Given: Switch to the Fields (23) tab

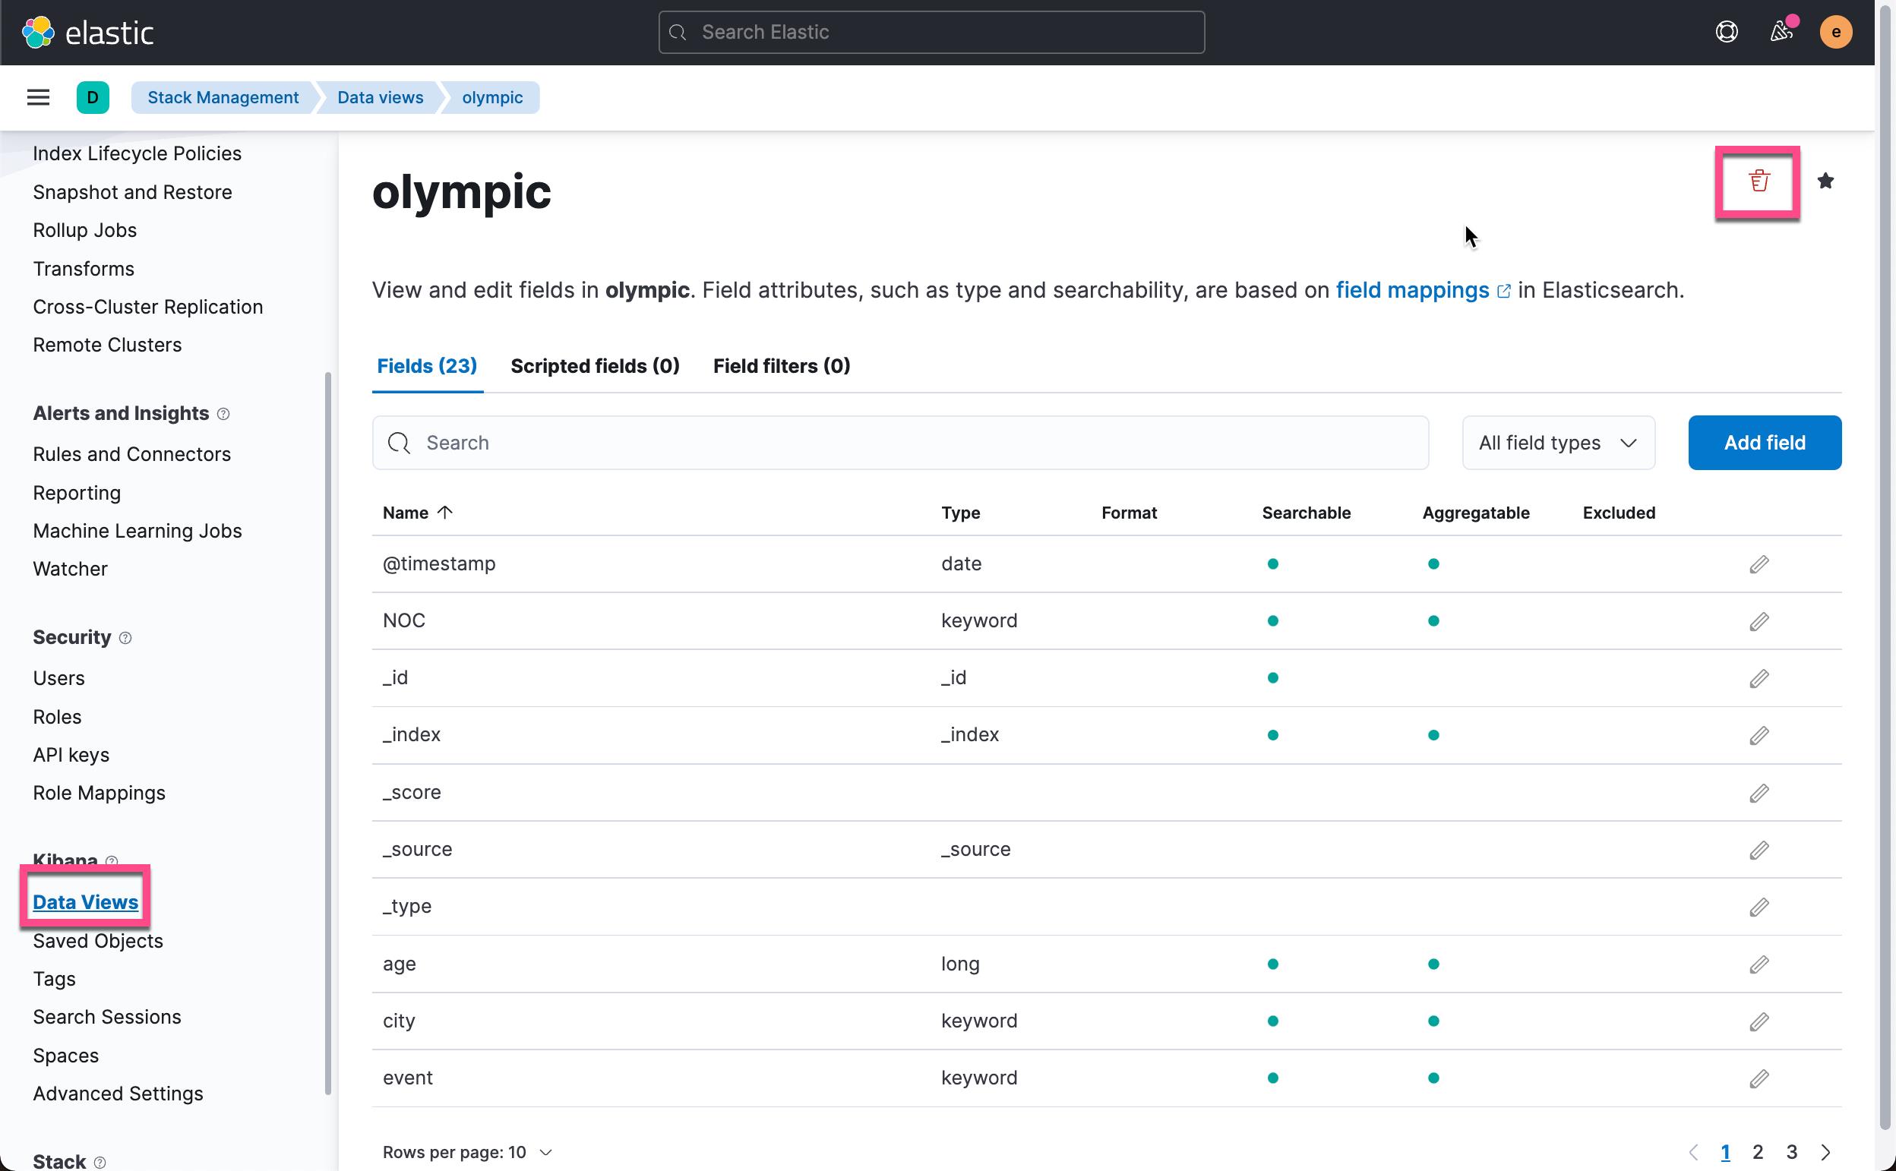Looking at the screenshot, I should pyautogui.click(x=427, y=365).
